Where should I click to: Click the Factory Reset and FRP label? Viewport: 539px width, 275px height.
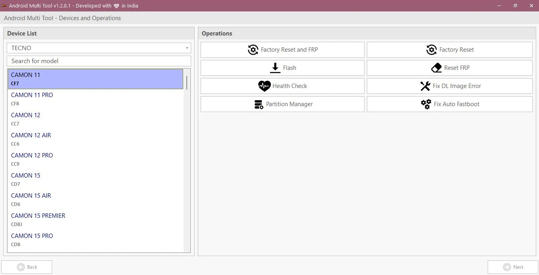click(289, 50)
